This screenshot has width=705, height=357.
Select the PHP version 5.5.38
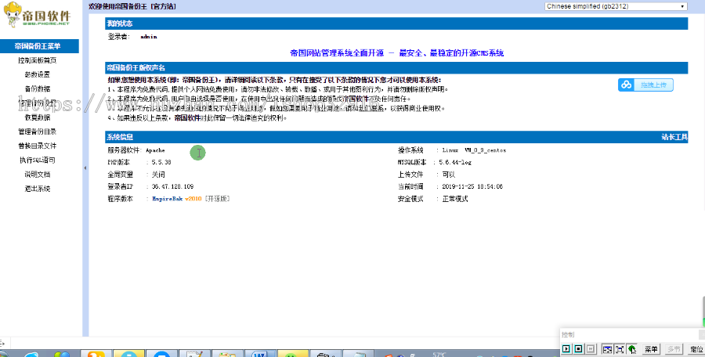(x=161, y=162)
